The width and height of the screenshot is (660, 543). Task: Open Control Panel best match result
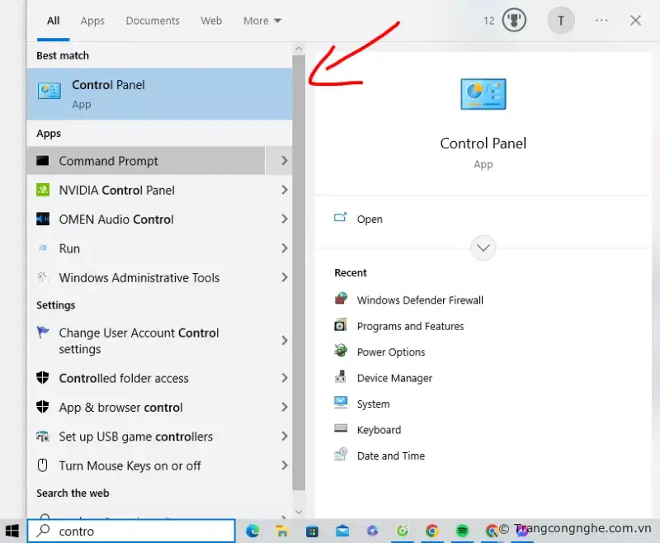[x=157, y=94]
